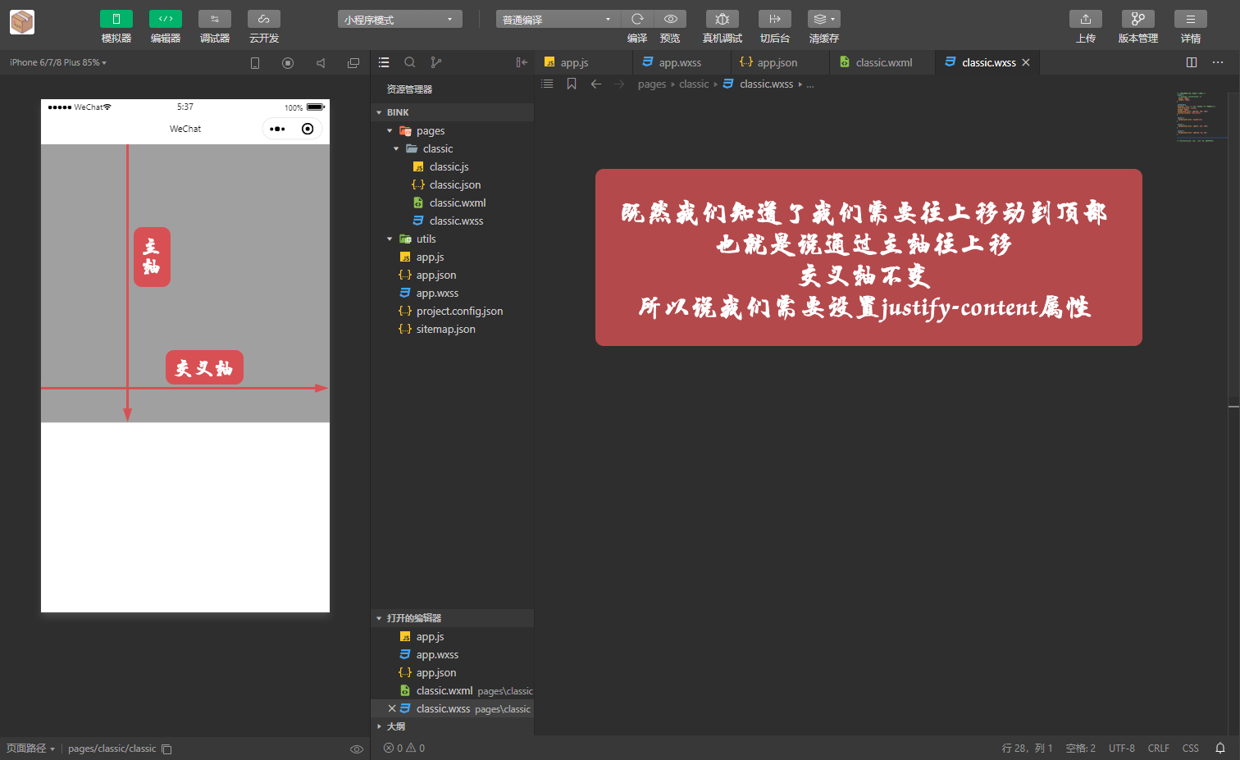
Task: Click the 编译 compile icon
Action: pyautogui.click(x=637, y=18)
